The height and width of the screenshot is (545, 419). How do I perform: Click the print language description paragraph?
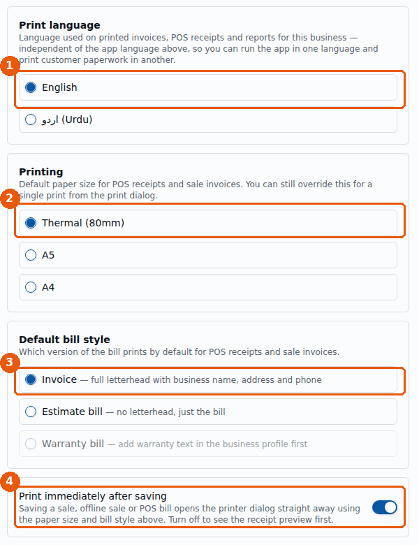[x=198, y=49]
